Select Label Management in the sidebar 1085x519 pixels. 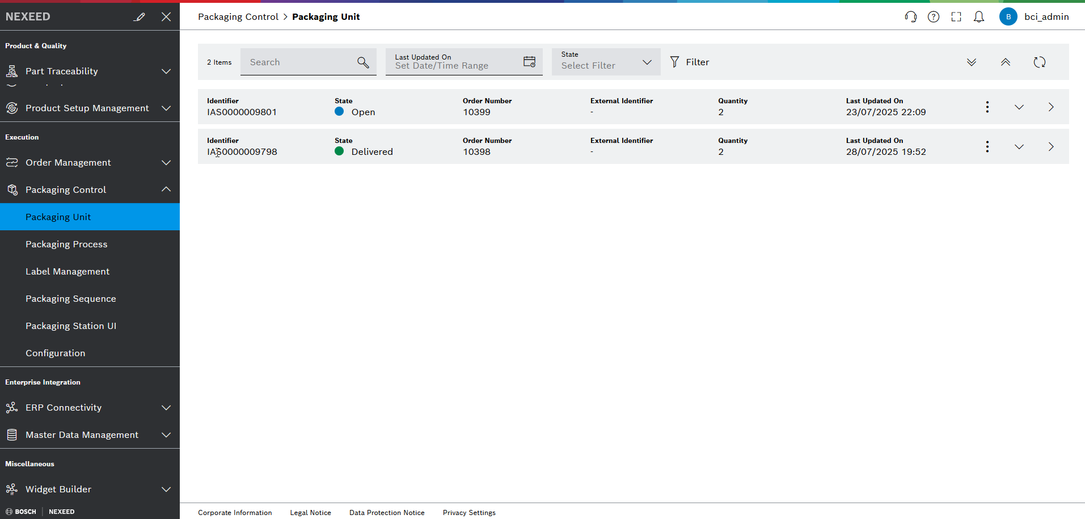67,271
